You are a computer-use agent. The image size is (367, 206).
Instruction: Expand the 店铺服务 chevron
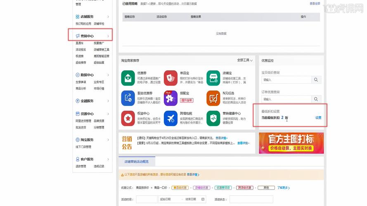coord(108,16)
